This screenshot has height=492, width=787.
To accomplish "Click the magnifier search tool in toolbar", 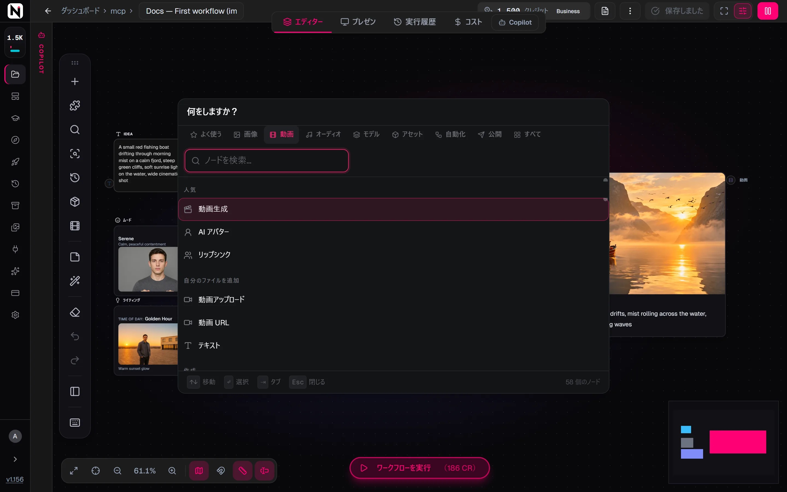I will click(75, 130).
